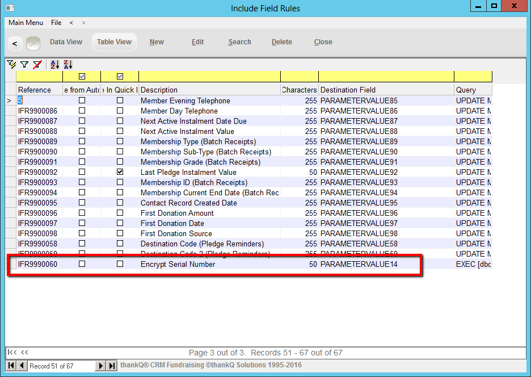Tick first checkbox on Encrypt Serial Number row

click(x=82, y=264)
